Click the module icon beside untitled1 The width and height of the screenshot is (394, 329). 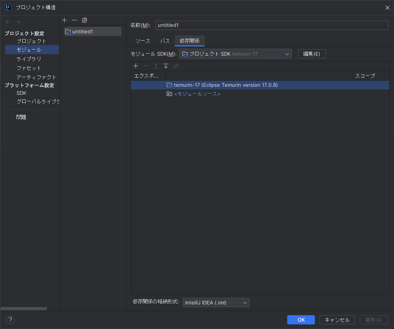[68, 32]
